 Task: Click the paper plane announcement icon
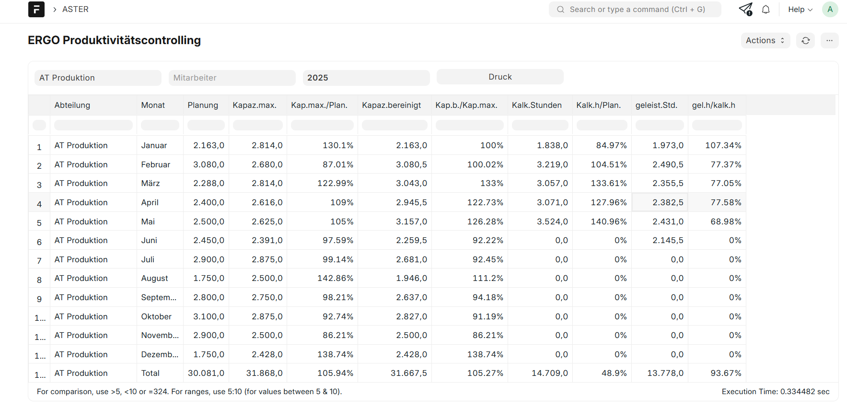tap(745, 10)
